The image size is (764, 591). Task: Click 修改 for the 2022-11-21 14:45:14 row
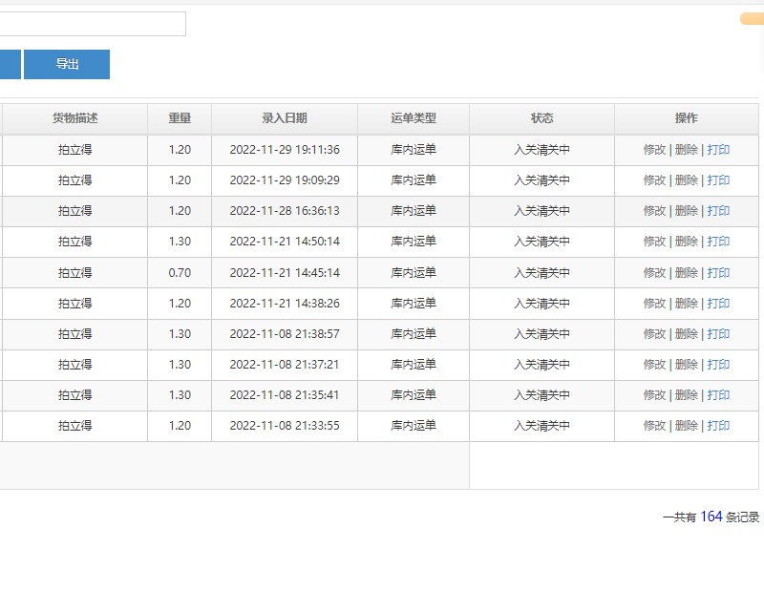pyautogui.click(x=654, y=273)
